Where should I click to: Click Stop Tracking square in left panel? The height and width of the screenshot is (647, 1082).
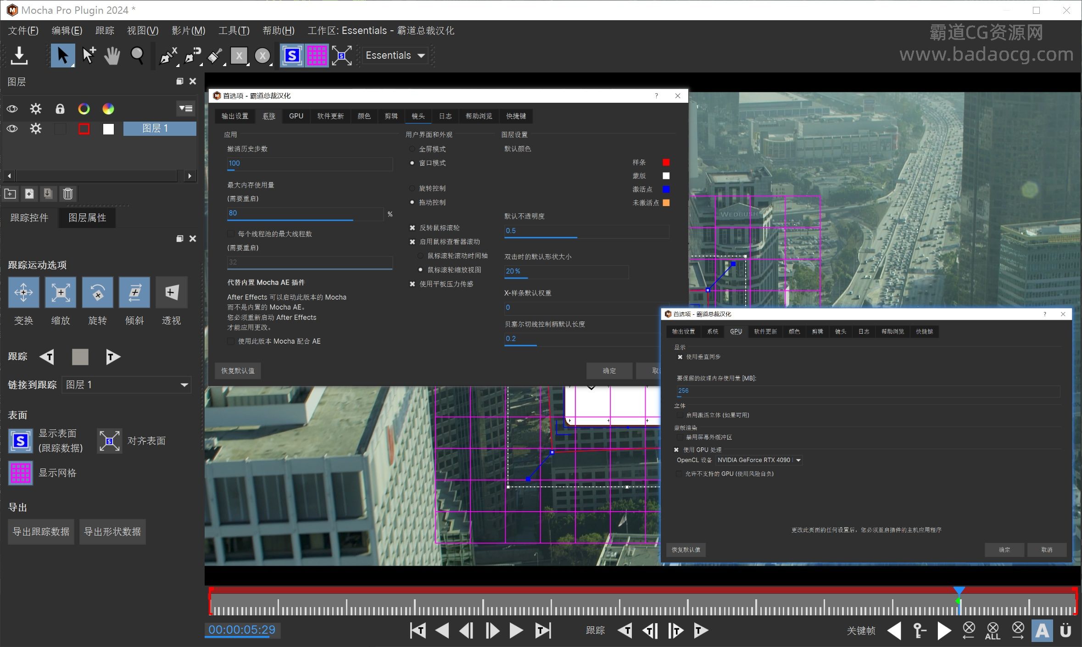pyautogui.click(x=80, y=357)
